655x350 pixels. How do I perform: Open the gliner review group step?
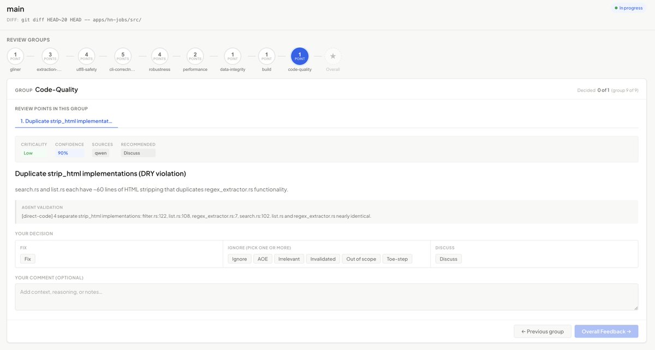(15, 56)
